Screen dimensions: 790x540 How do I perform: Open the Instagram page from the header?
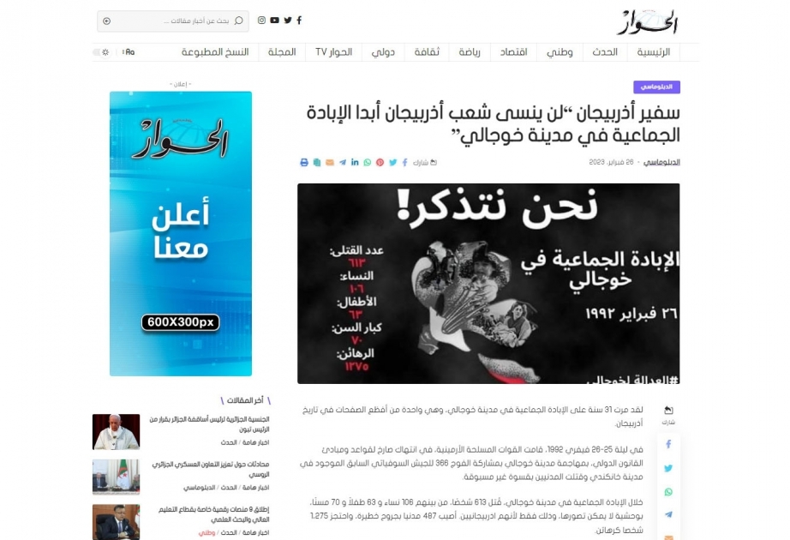(261, 21)
